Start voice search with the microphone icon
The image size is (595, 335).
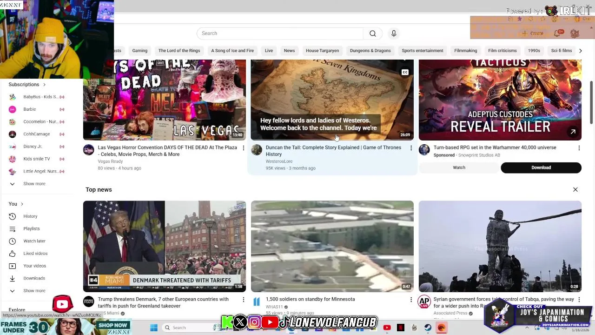pyautogui.click(x=394, y=33)
